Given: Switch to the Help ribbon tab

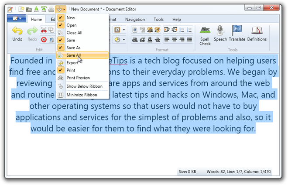Looking at the screenshot, I should pos(177,19).
